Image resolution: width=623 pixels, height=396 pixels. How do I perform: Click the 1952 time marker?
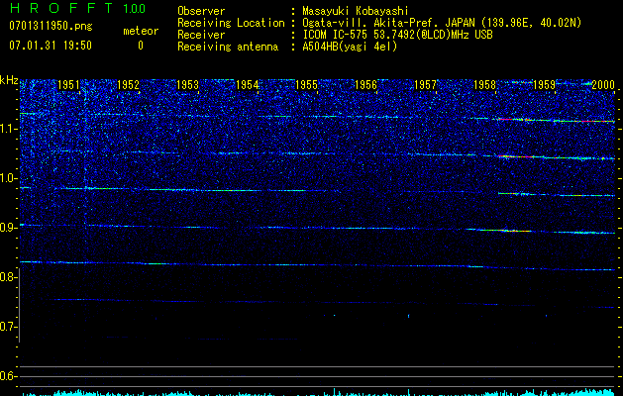tap(128, 85)
